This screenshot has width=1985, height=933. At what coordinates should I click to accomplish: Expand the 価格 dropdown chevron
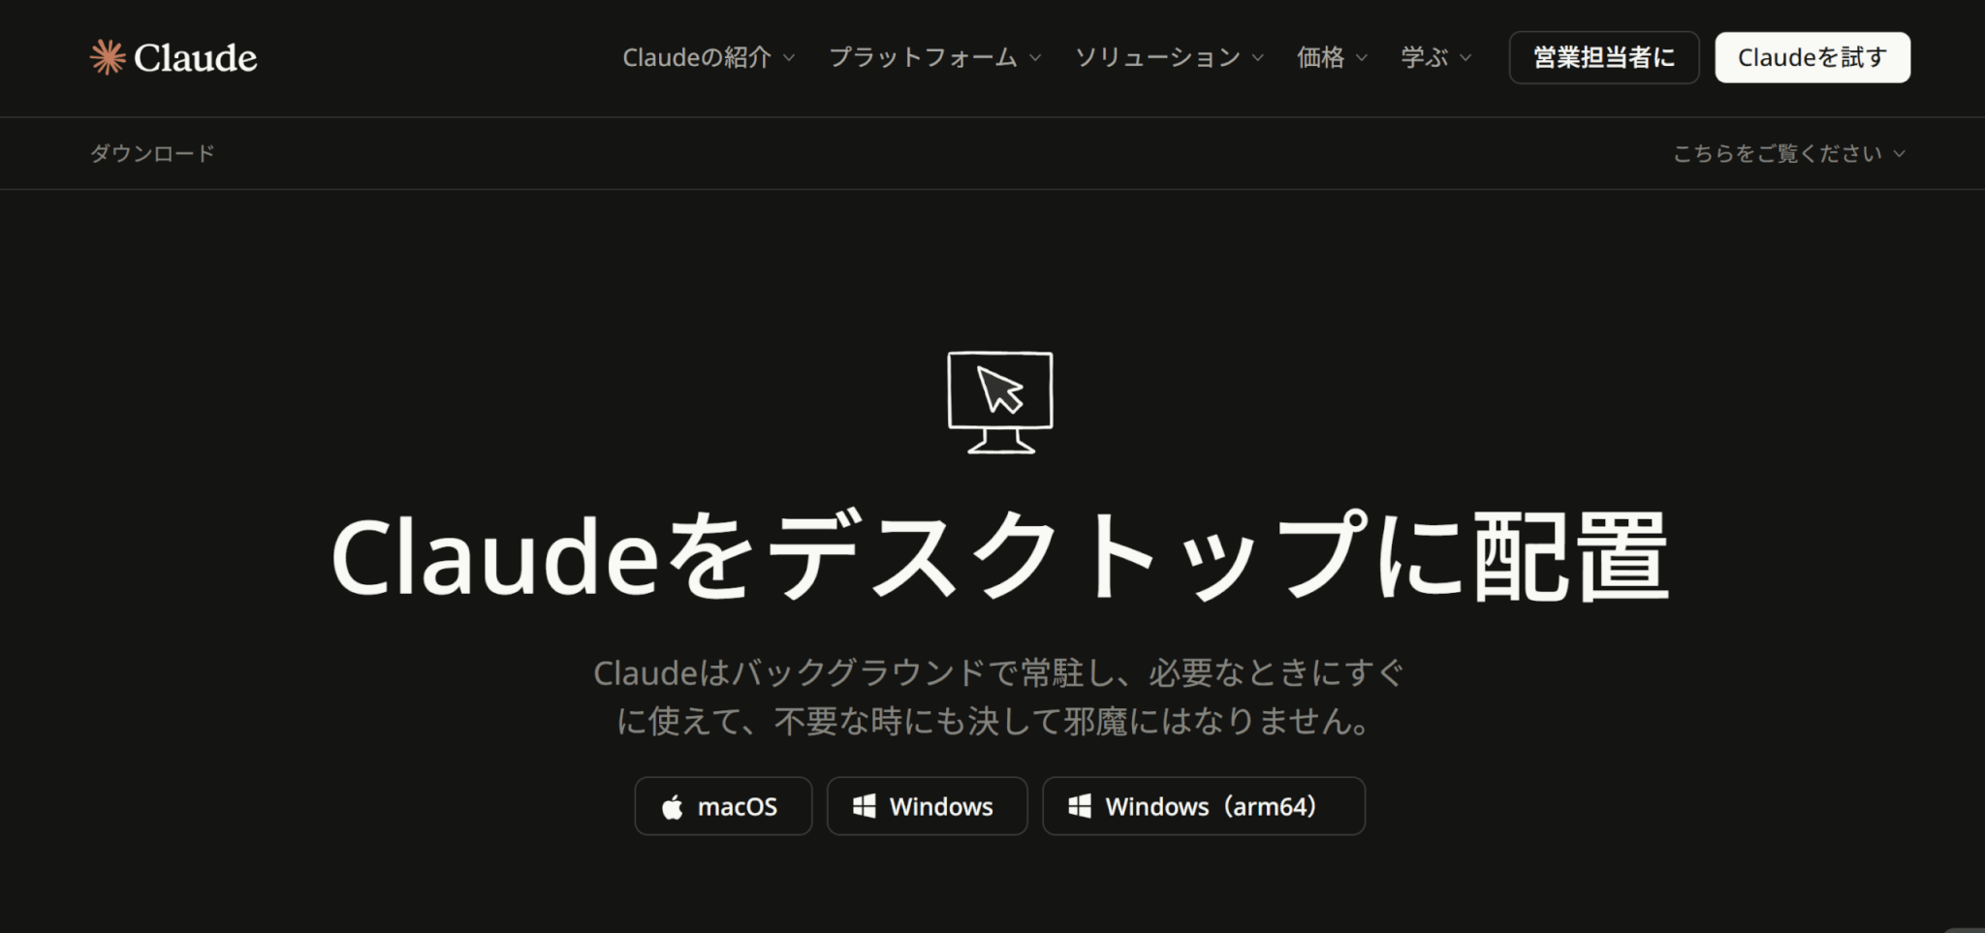click(x=1362, y=58)
